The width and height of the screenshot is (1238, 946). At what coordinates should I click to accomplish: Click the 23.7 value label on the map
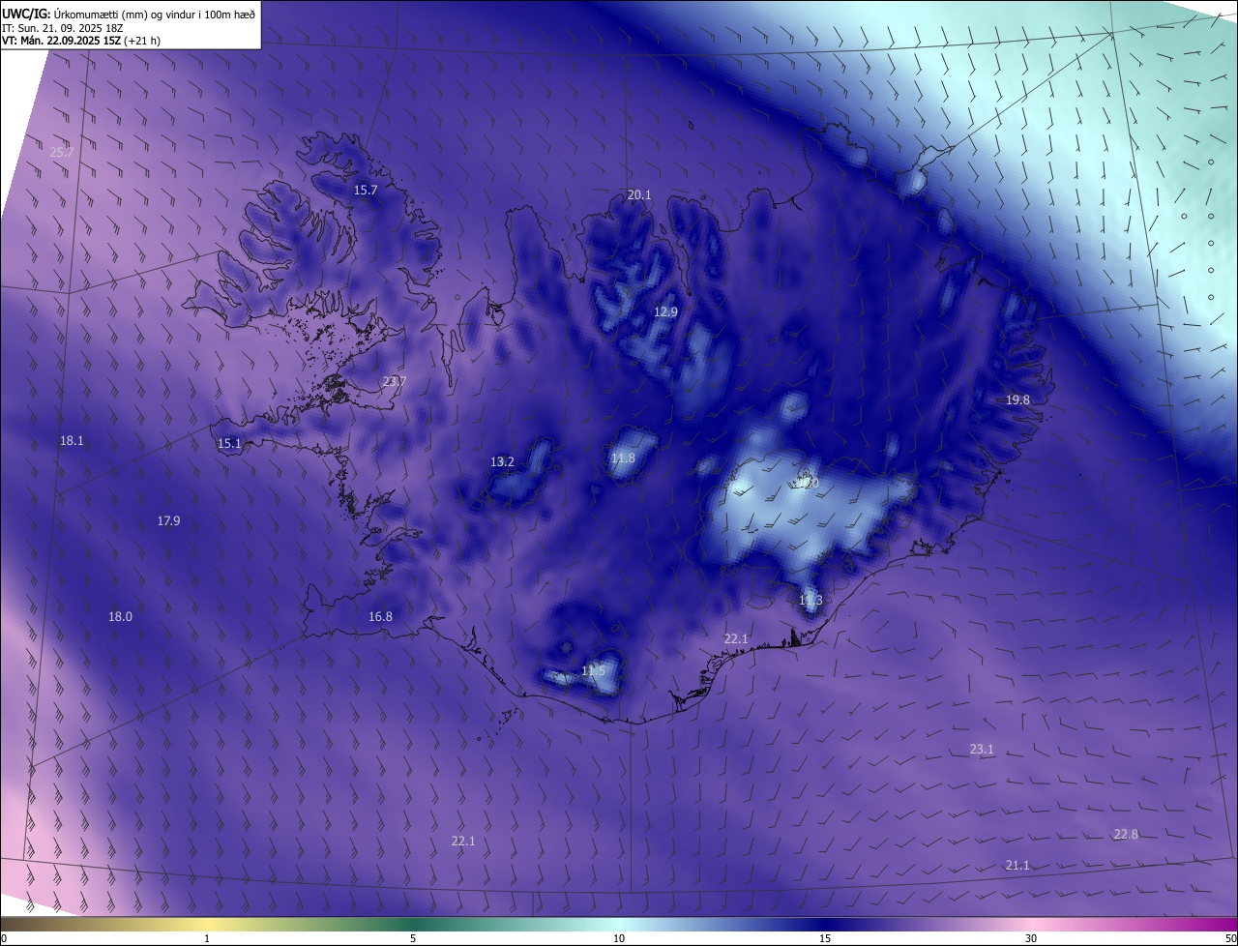point(395,382)
